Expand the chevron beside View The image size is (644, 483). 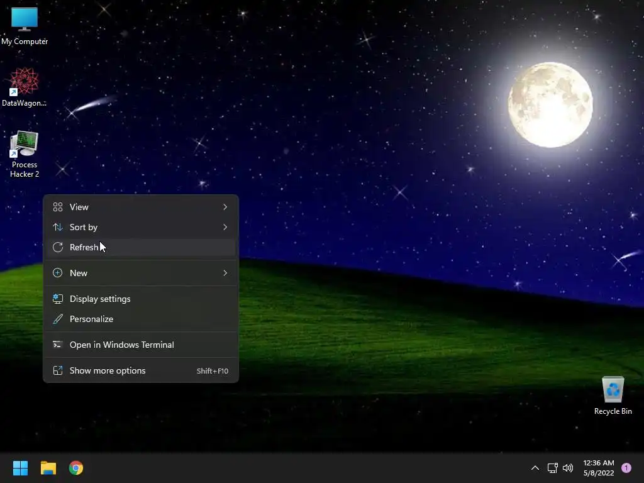(x=225, y=207)
